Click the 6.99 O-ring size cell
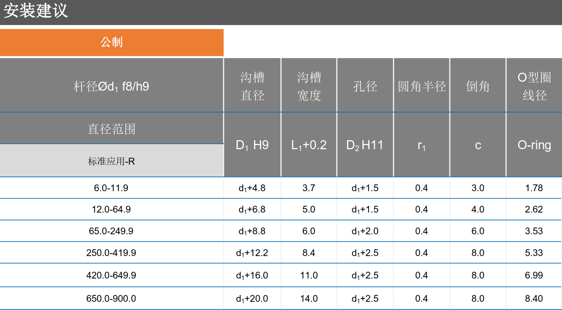 pyautogui.click(x=534, y=276)
